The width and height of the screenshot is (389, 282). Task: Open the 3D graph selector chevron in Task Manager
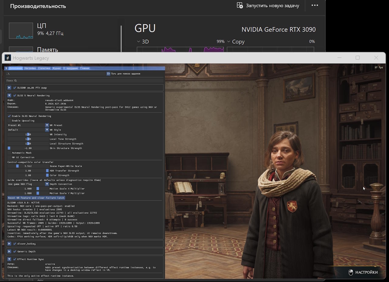click(139, 42)
